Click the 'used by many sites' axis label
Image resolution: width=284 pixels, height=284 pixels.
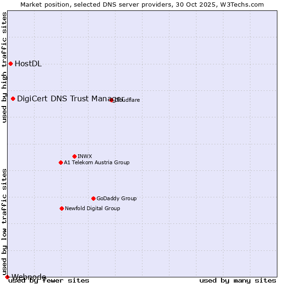(238, 281)
